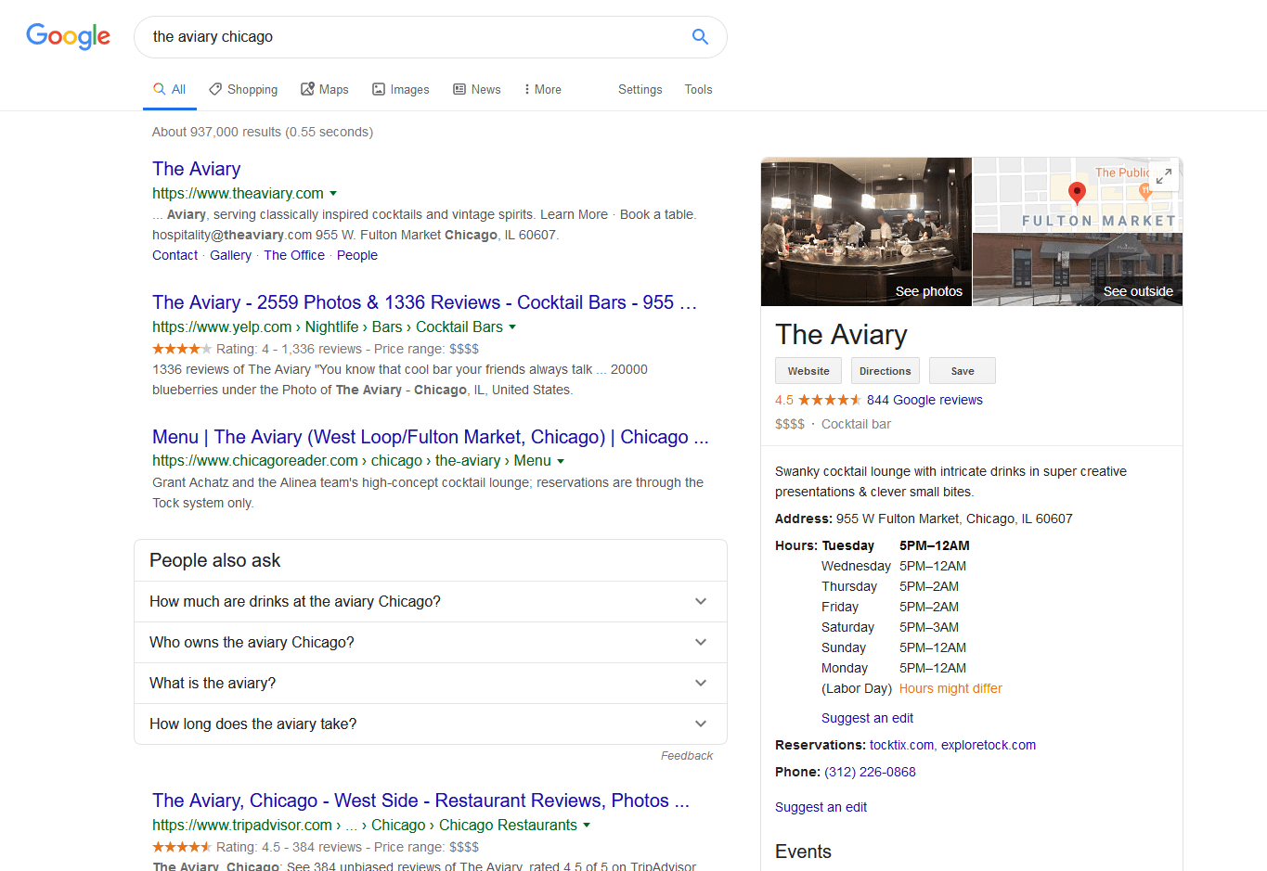This screenshot has width=1267, height=871.
Task: Open the Shopping results tab
Action: [x=243, y=90]
